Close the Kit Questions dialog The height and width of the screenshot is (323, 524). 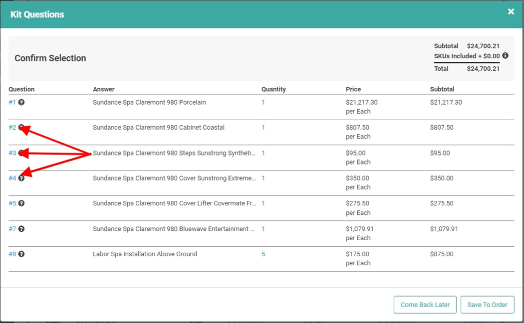pos(511,12)
